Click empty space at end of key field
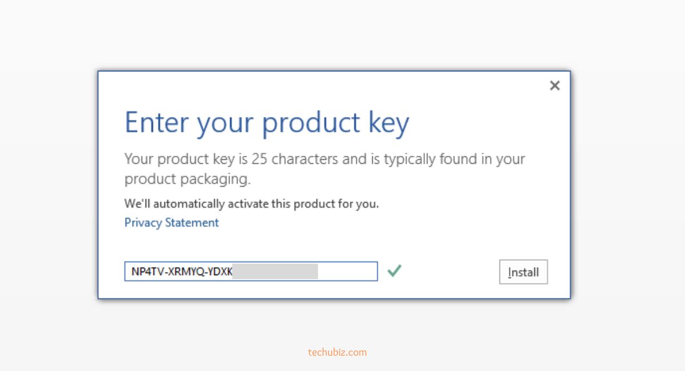 347,272
